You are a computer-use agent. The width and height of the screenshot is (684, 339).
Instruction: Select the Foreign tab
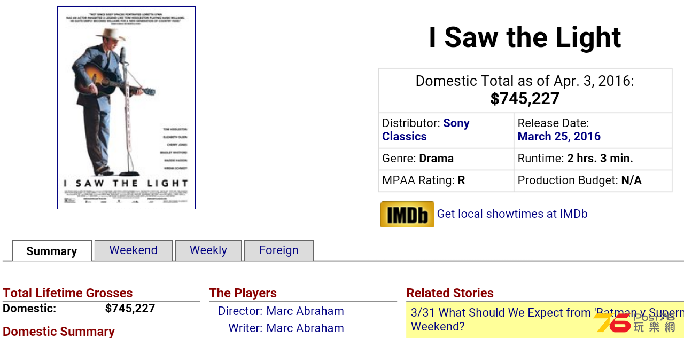279,250
